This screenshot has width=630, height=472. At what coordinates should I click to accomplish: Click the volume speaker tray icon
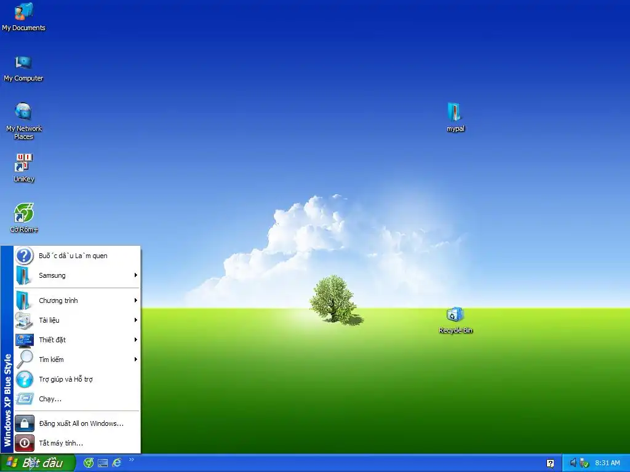573,463
